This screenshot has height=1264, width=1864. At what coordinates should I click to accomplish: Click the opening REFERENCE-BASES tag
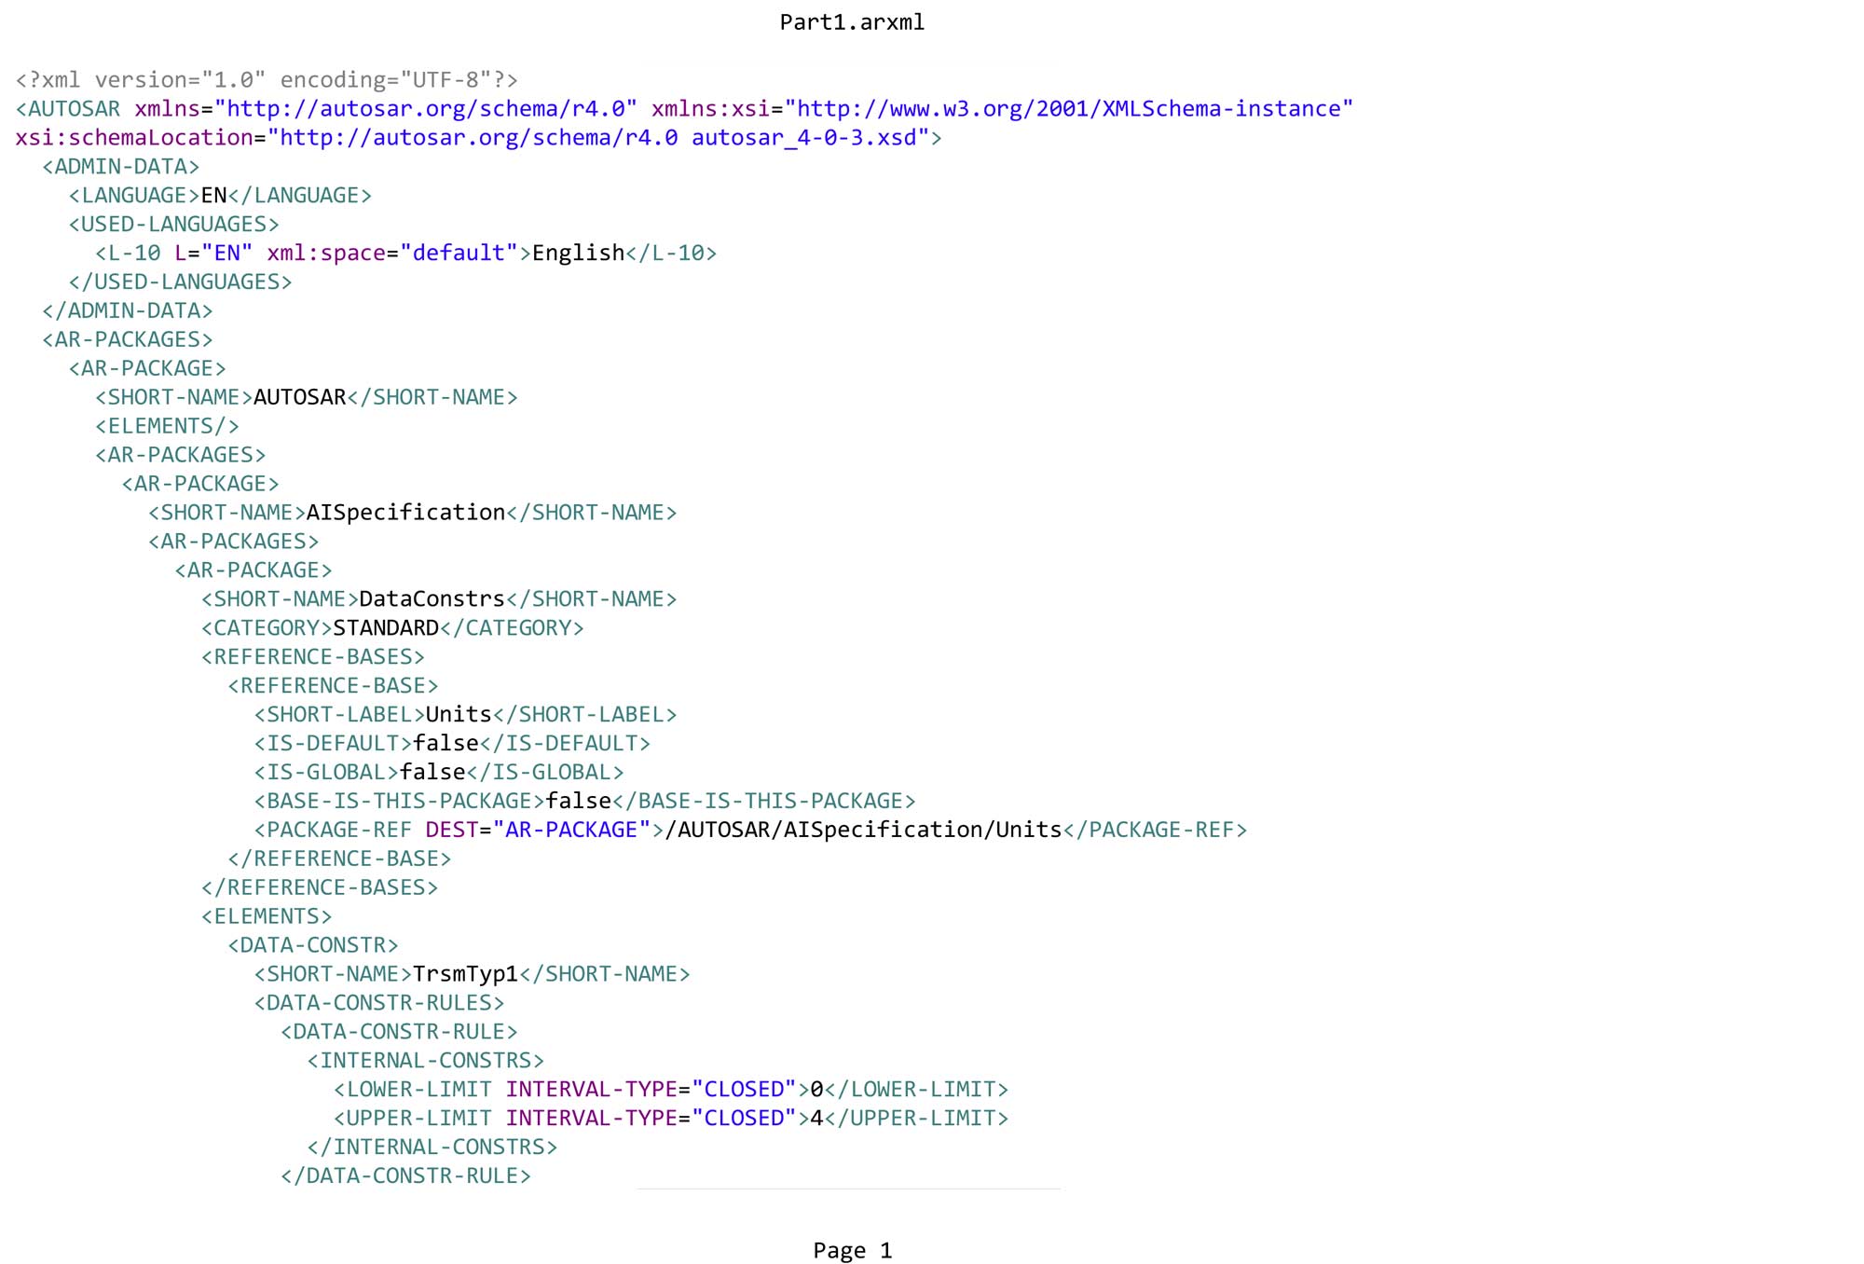pyautogui.click(x=313, y=658)
